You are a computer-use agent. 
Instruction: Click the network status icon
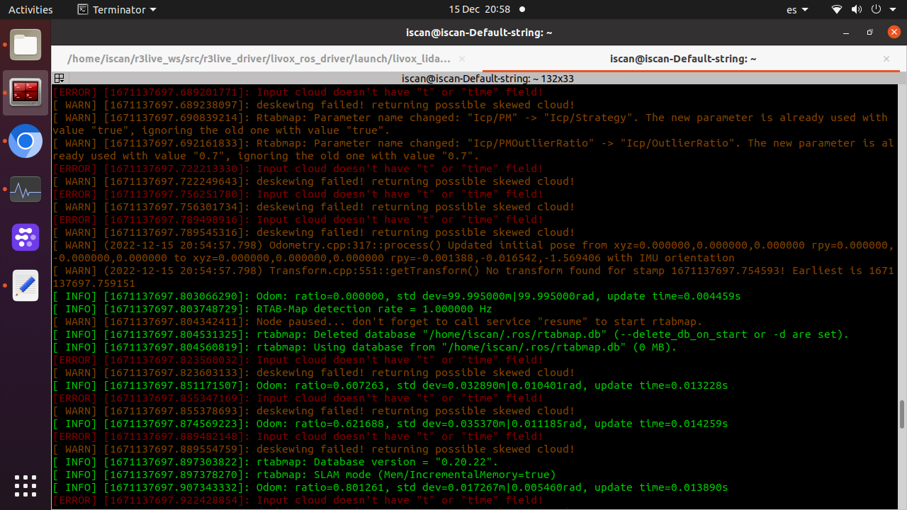[837, 10]
